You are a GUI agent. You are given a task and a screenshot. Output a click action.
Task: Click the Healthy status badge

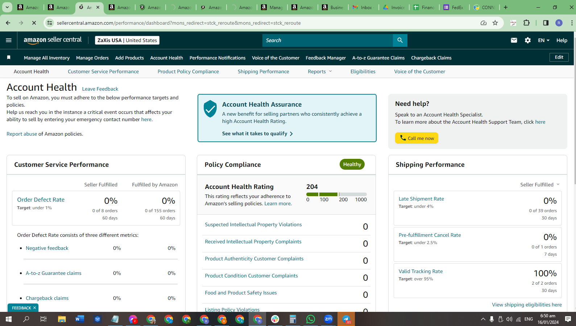352,164
